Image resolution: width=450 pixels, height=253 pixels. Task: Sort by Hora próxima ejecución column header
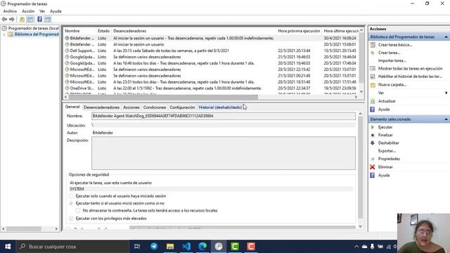coord(299,31)
